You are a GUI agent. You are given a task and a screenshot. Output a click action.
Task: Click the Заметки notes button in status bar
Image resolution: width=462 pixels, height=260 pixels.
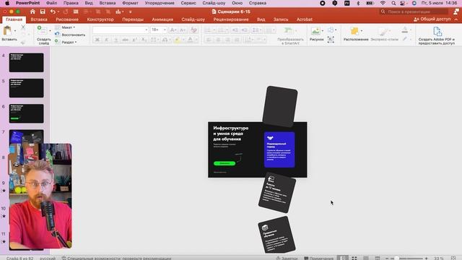tap(287, 258)
